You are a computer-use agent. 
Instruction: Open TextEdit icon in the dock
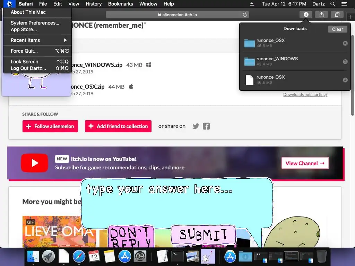(x=162, y=257)
